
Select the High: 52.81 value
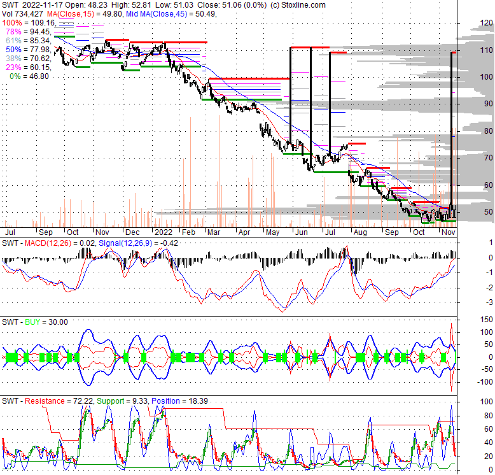point(130,5)
